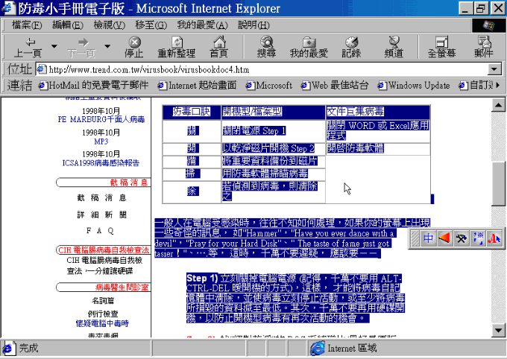Viewport: 507px width, 359px height.
Task: Open the Internet 起始畫面 link
Action: [197, 86]
